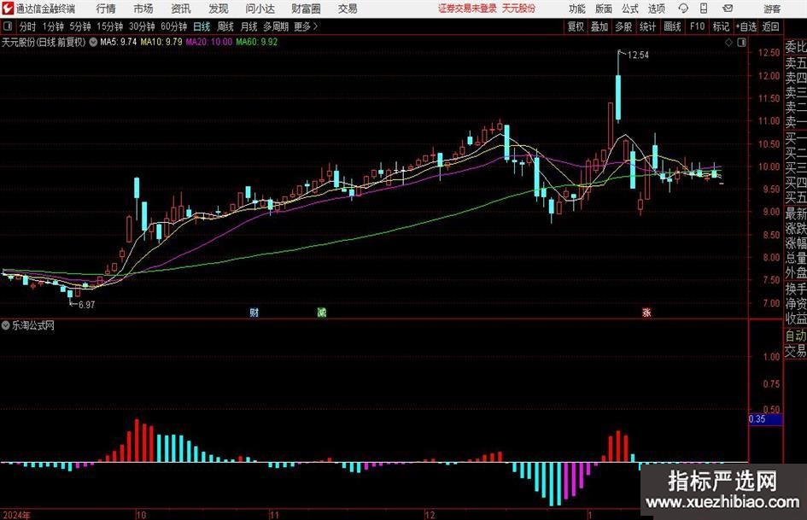Click the 涨 event marker on chart
Screen dimensions: 807x520
point(646,313)
